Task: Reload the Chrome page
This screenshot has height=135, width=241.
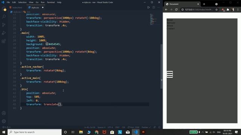Action: coord(176,9)
